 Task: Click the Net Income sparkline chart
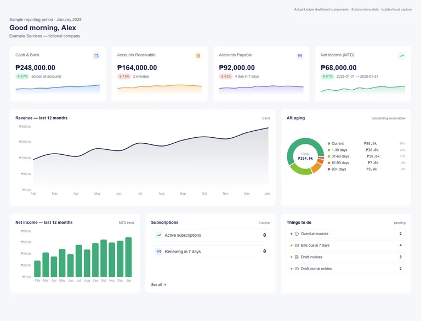[x=363, y=90]
